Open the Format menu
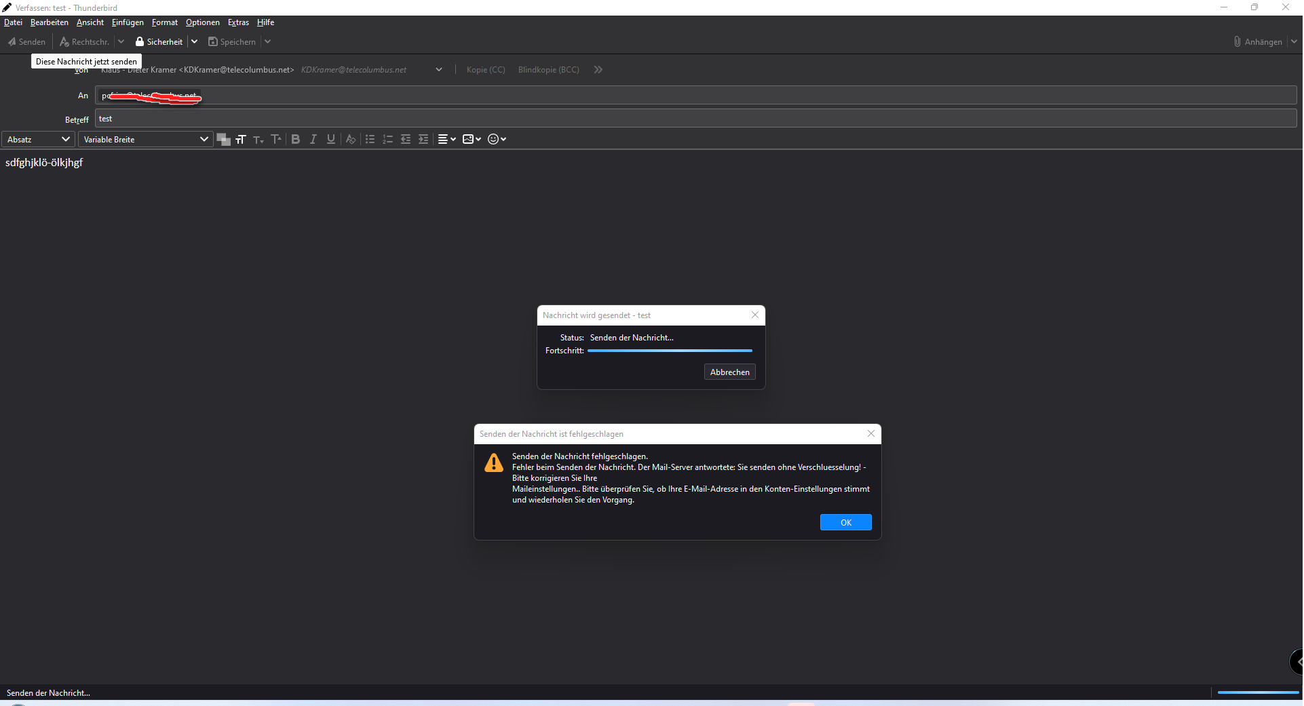 coord(165,22)
